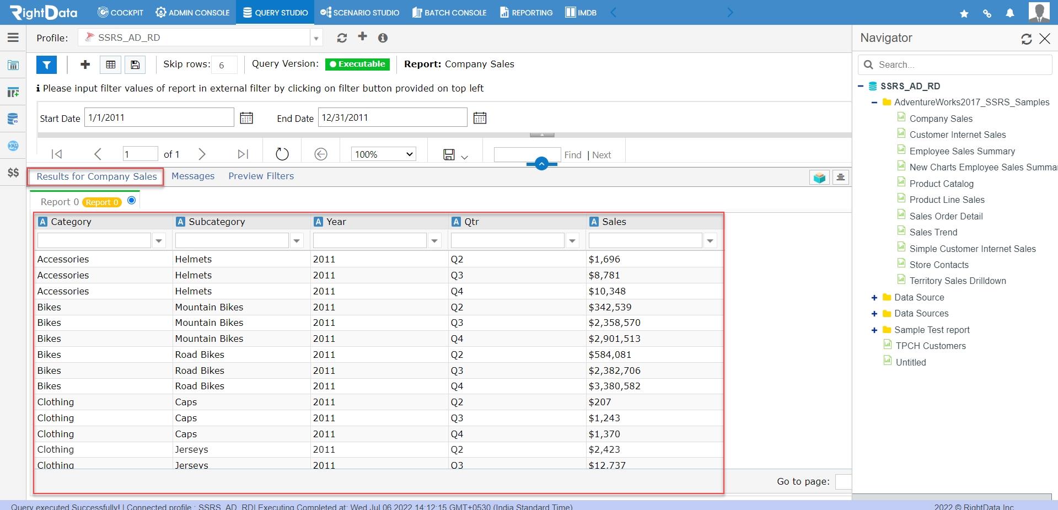Open the Profile dropdown arrow
Image resolution: width=1058 pixels, height=510 pixels.
[316, 38]
